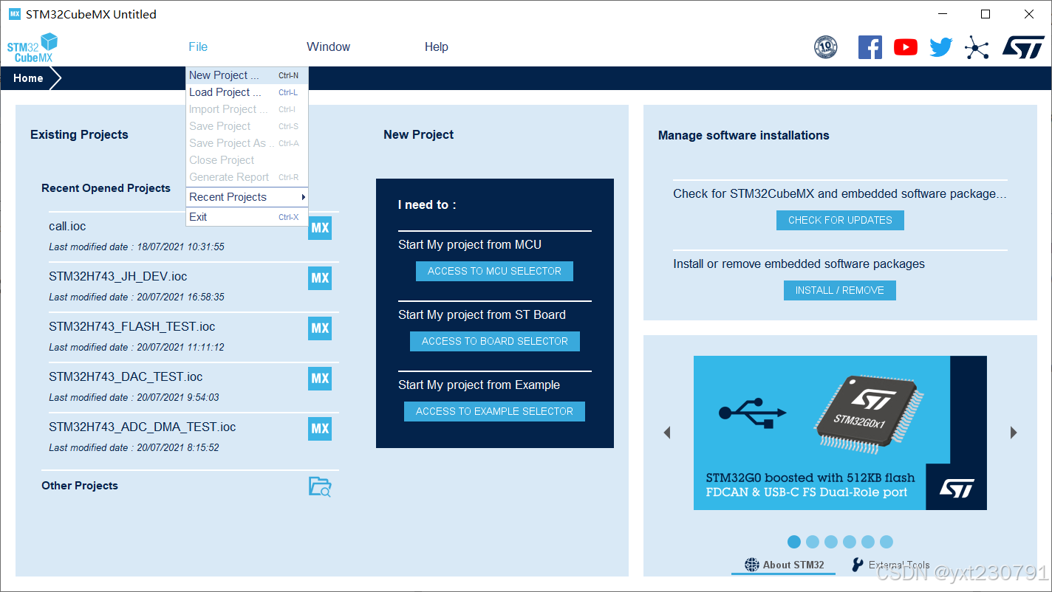Click MX icon for STM32H743_ADC_DMA_TEST.ioc
Image resolution: width=1052 pixels, height=592 pixels.
[320, 429]
